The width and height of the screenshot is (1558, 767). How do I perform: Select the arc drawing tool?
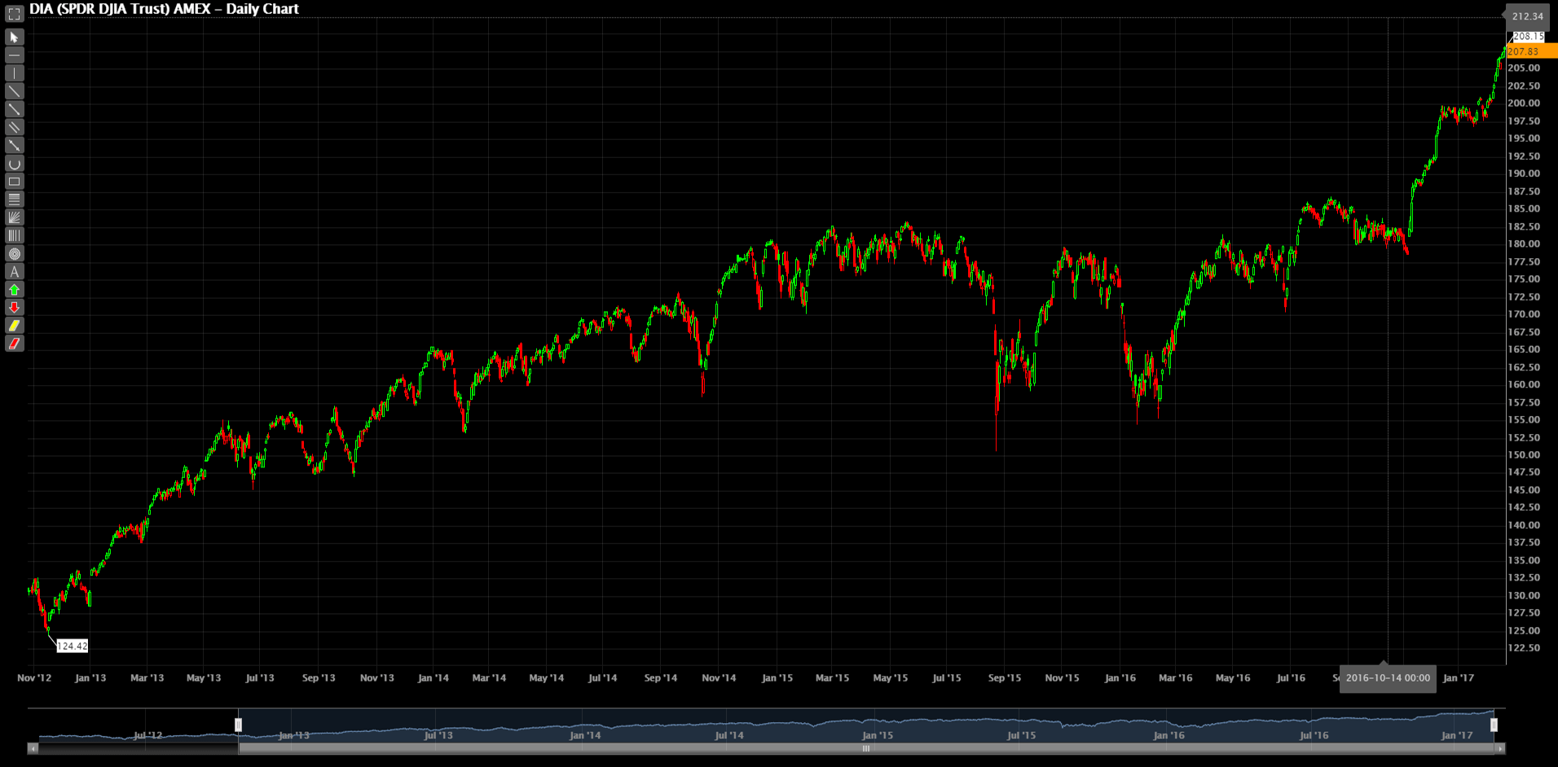pyautogui.click(x=14, y=164)
